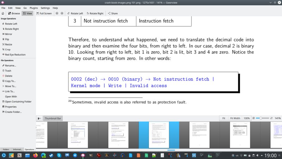The image size is (282, 159).
Task: Go to the start page via home icon
Action: coord(3,13)
